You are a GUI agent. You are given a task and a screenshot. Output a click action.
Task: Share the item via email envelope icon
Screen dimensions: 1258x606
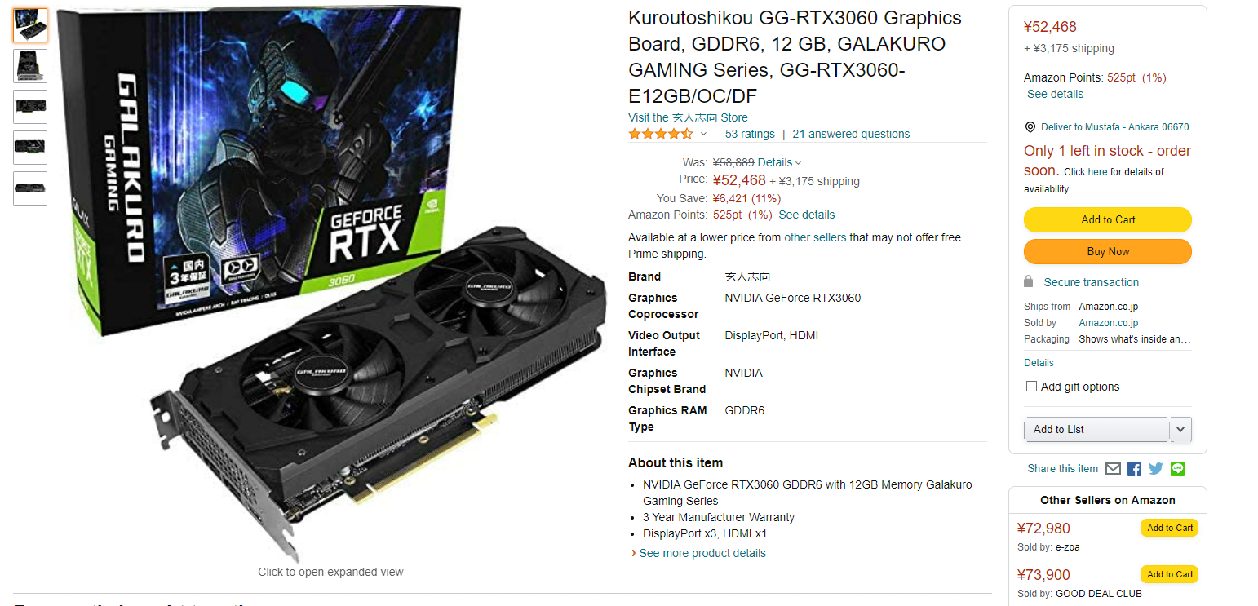(1113, 469)
